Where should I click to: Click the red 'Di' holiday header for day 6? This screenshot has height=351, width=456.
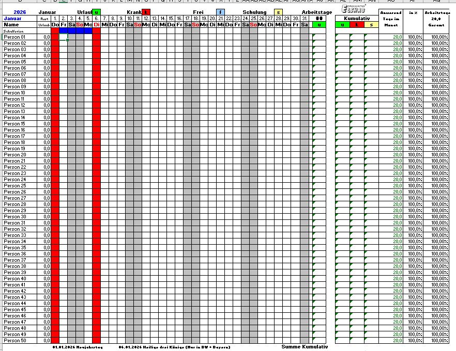click(x=97, y=24)
